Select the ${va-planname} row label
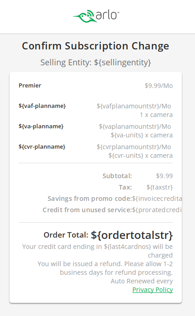195x316 pixels. click(41, 126)
